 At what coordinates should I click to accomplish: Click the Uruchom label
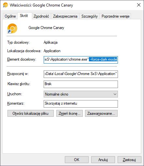click(15, 94)
